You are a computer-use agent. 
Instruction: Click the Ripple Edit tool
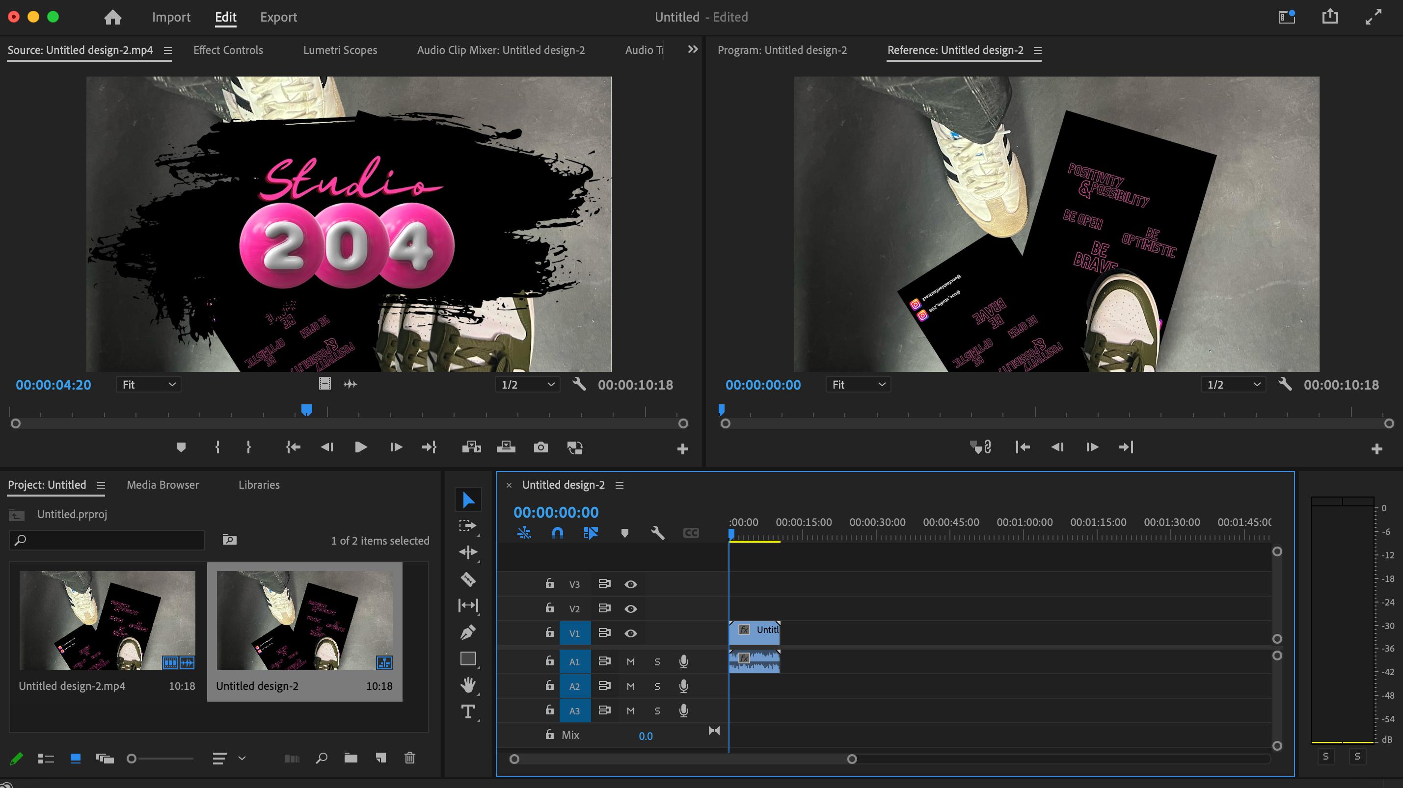pyautogui.click(x=468, y=552)
